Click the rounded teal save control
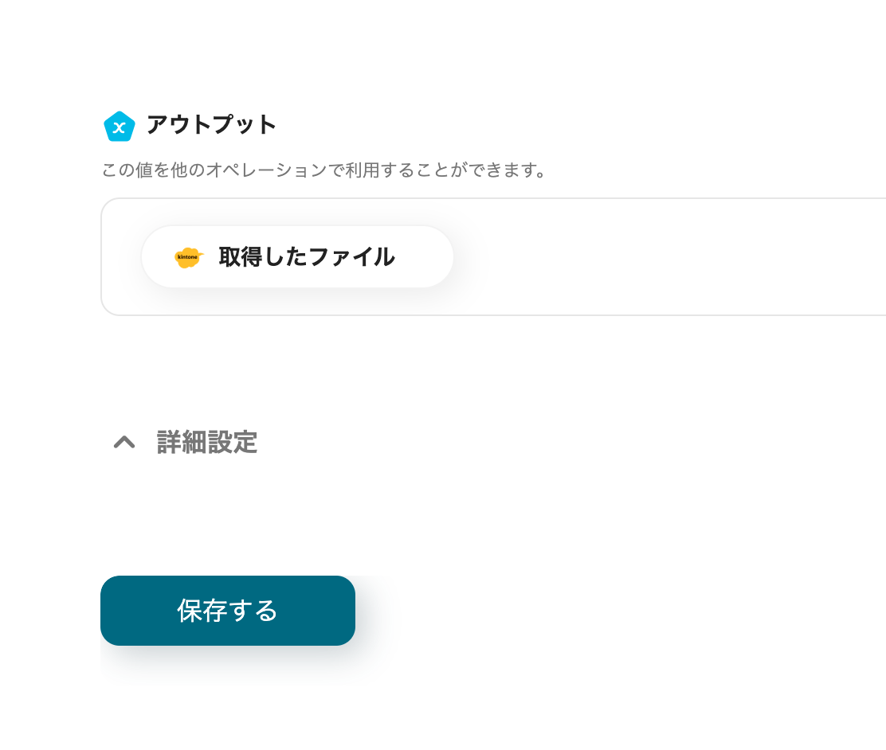886x750 pixels. pos(227,611)
